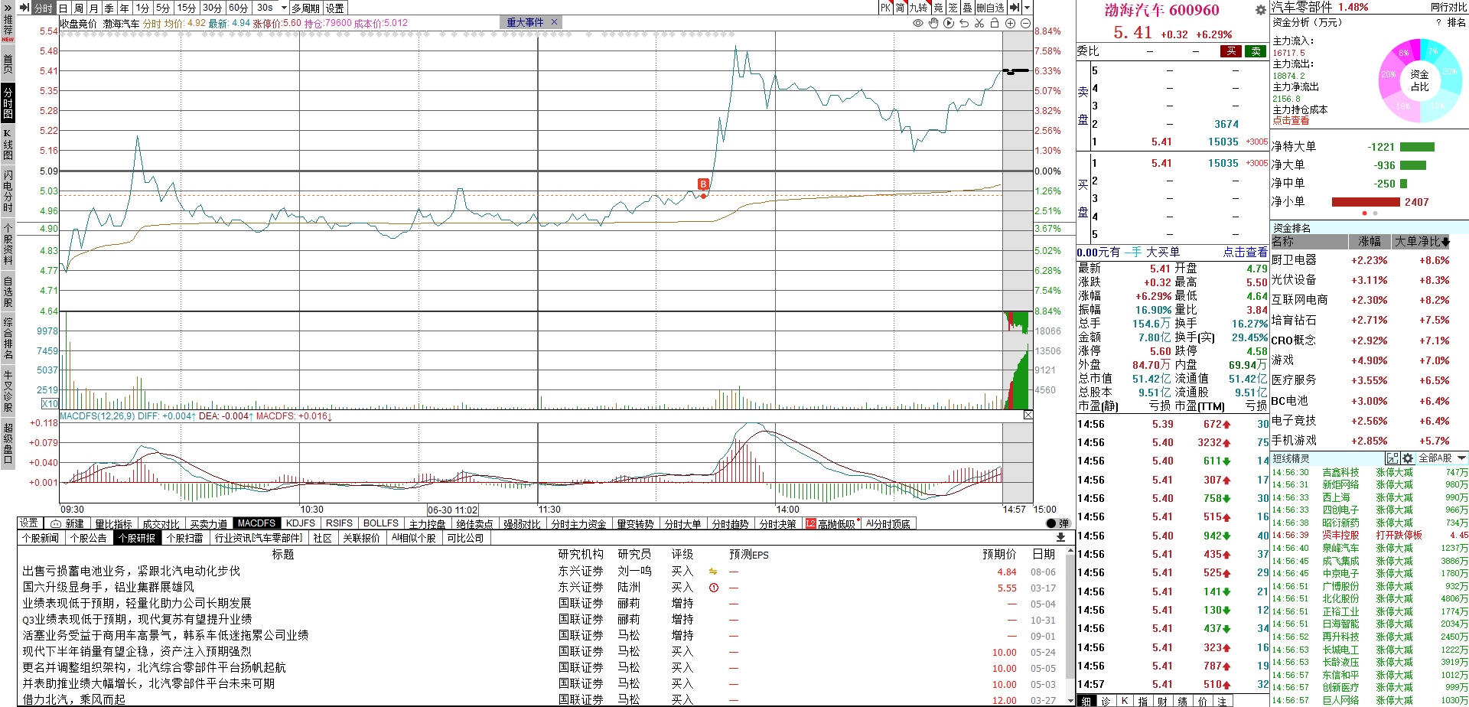Select 主力控盘 indicator tab

427,523
